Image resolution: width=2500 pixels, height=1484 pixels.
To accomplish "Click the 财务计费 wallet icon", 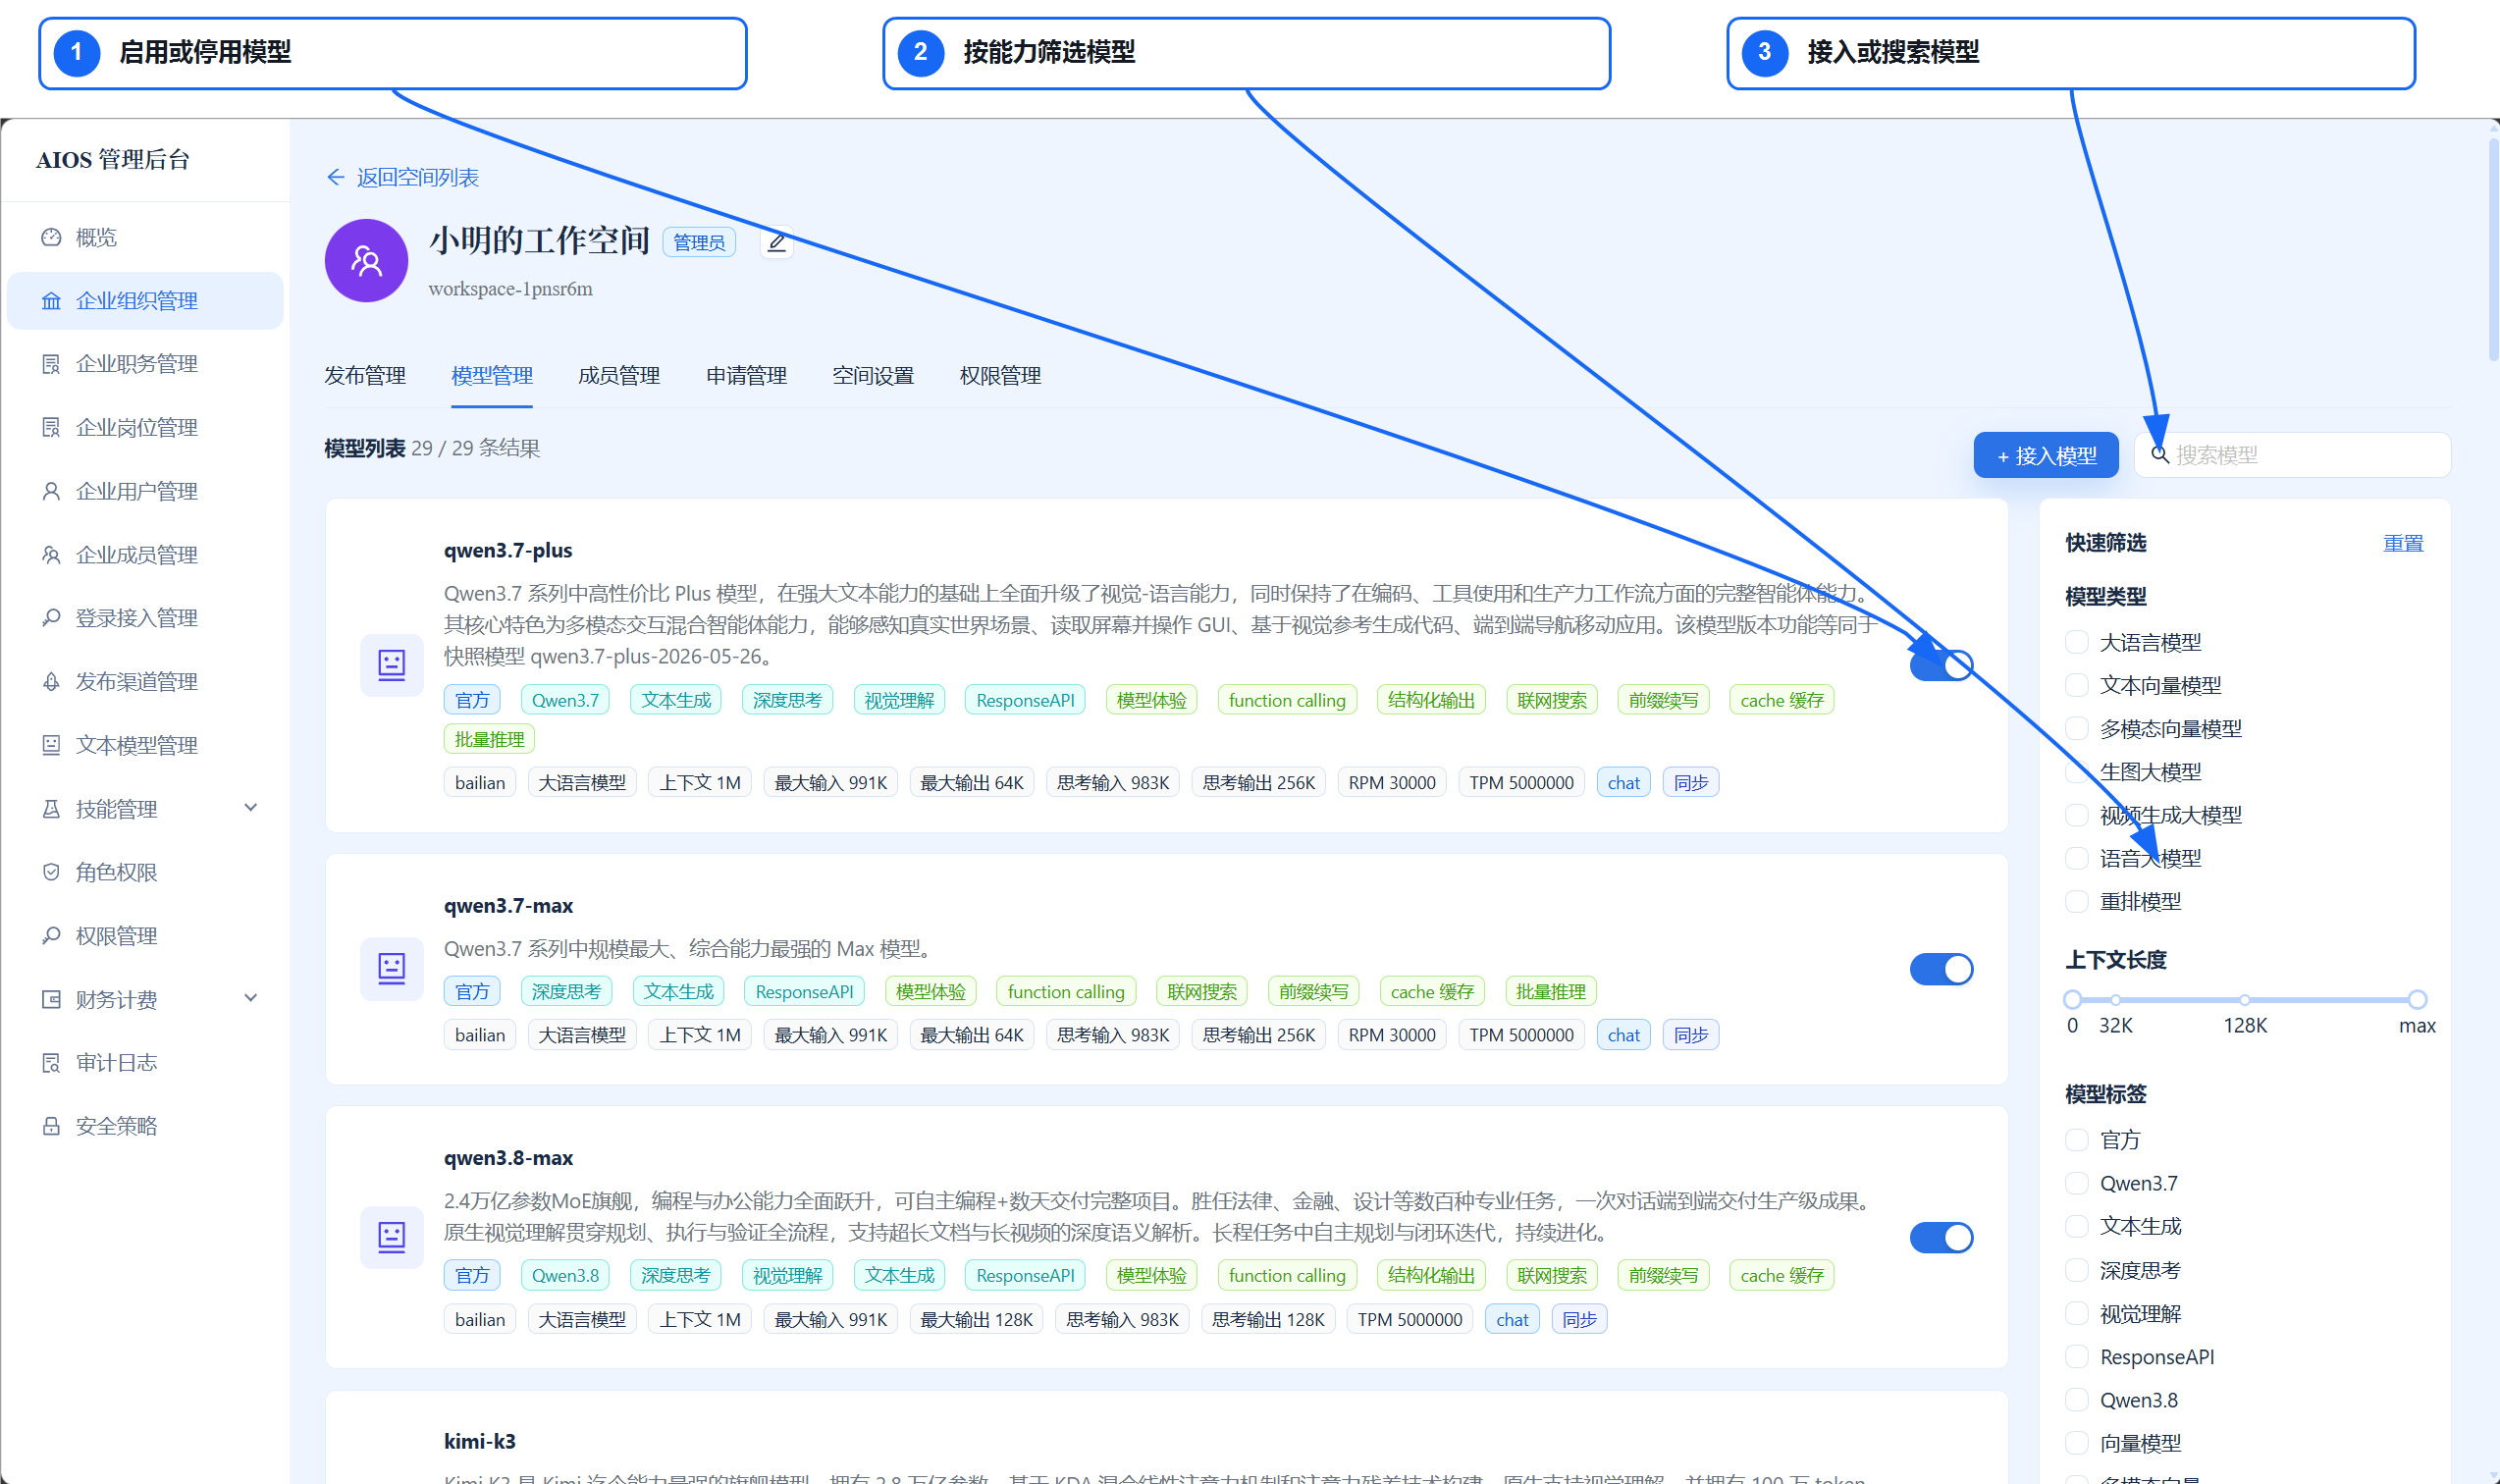I will click(51, 999).
